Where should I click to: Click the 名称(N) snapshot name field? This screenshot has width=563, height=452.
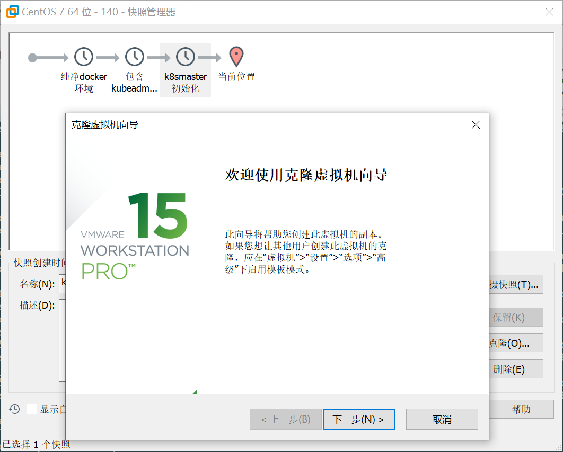click(x=62, y=284)
